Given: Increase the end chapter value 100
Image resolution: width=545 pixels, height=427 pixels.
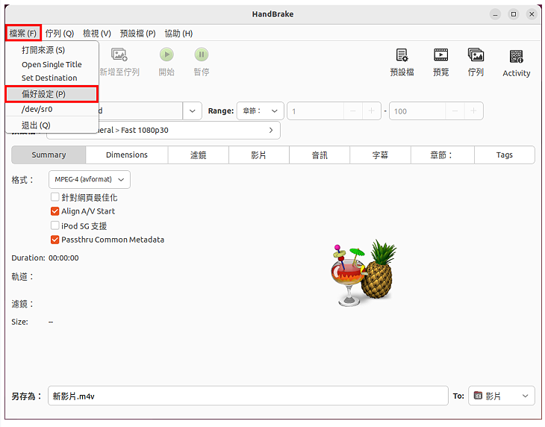Looking at the screenshot, I should (473, 111).
